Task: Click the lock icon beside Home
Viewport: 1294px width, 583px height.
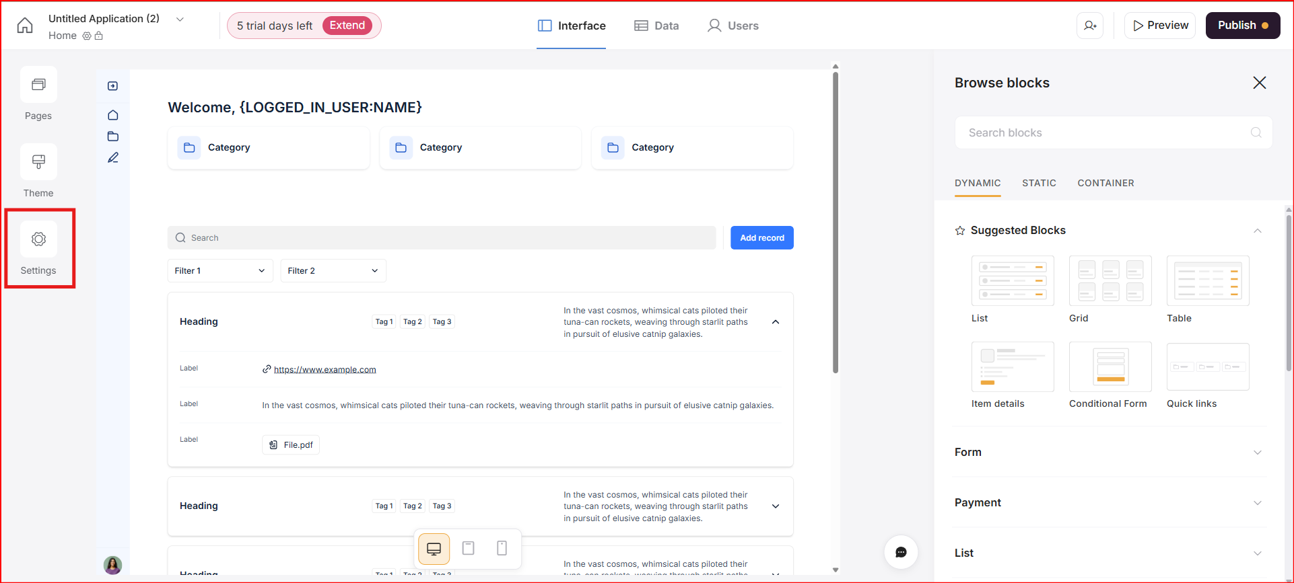Action: click(x=99, y=36)
